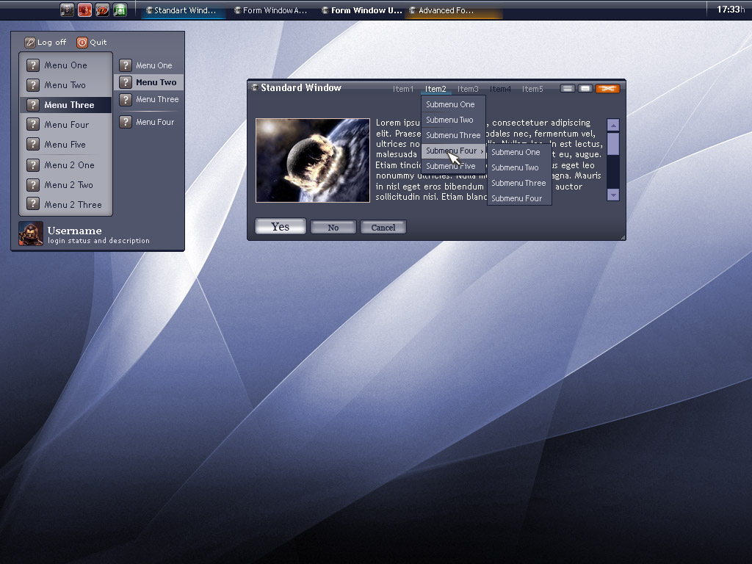
Task: Click the orange Quit power icon
Action: point(82,43)
